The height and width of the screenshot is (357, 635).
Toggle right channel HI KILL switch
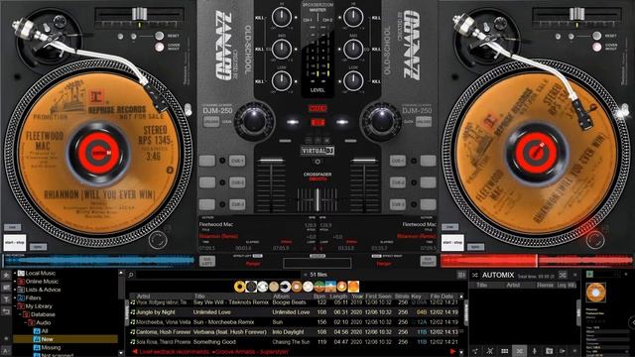point(376,18)
